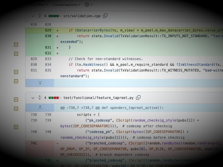The height and width of the screenshot is (167, 223).
Task: Copy the src/validation.cpp file path
Action: pyautogui.click(x=105, y=16)
